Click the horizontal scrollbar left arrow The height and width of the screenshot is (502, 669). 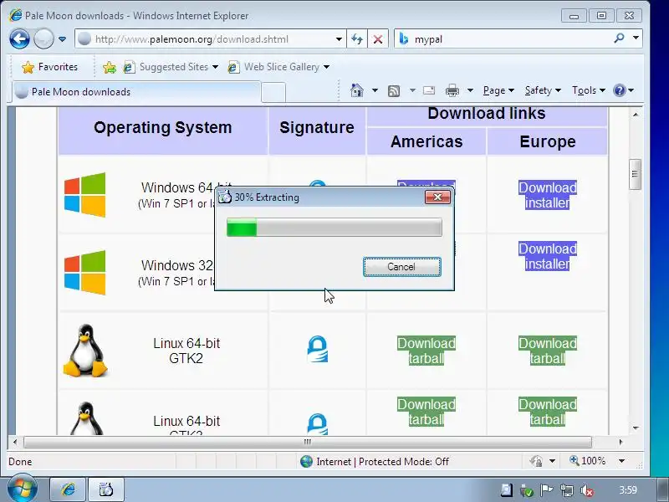tap(15, 442)
